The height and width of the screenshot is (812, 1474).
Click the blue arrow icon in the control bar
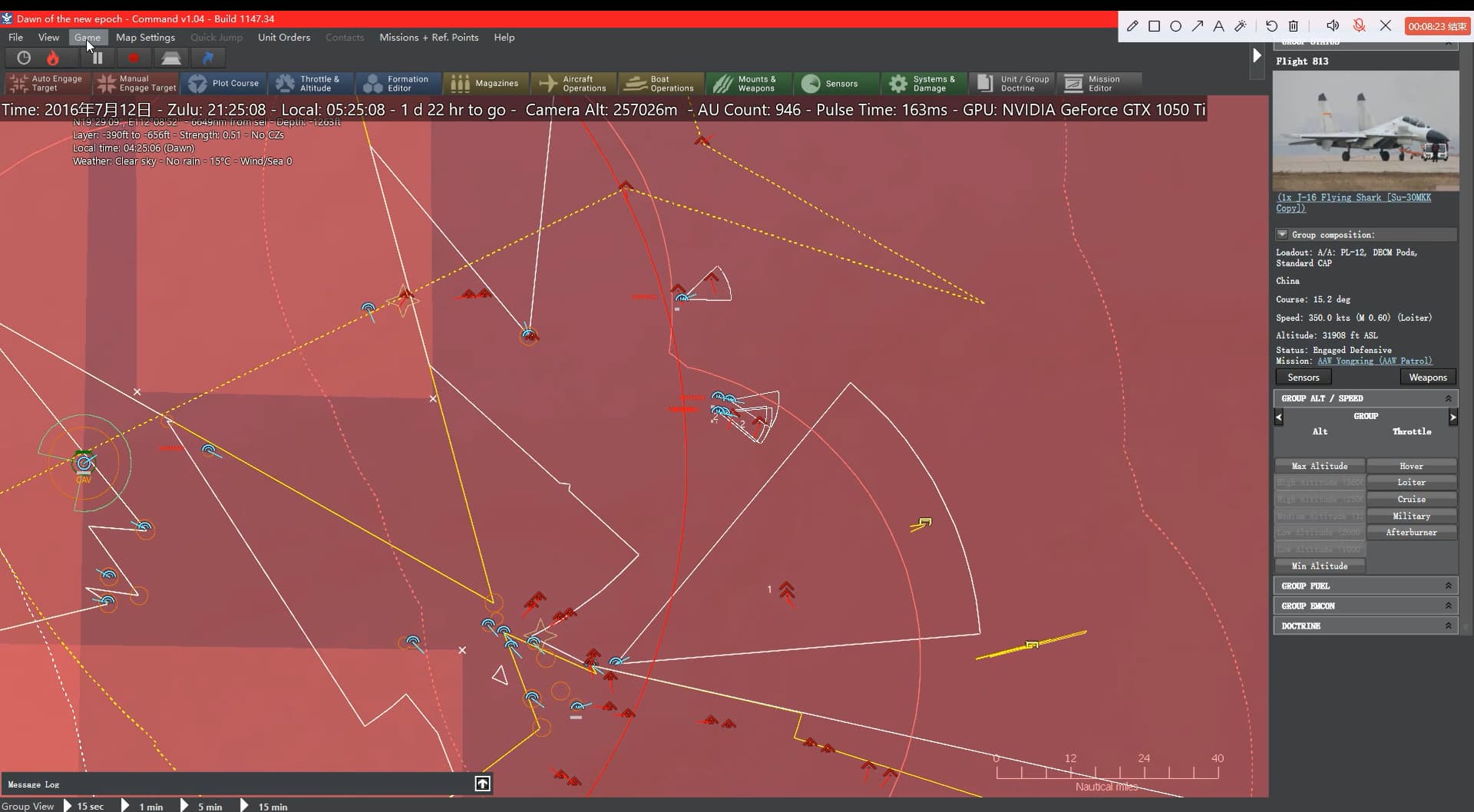click(207, 58)
